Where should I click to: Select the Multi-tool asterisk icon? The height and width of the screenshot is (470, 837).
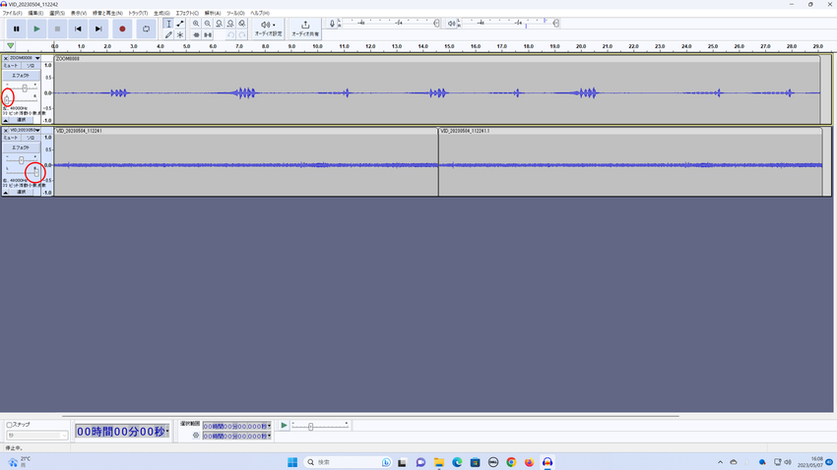point(180,34)
